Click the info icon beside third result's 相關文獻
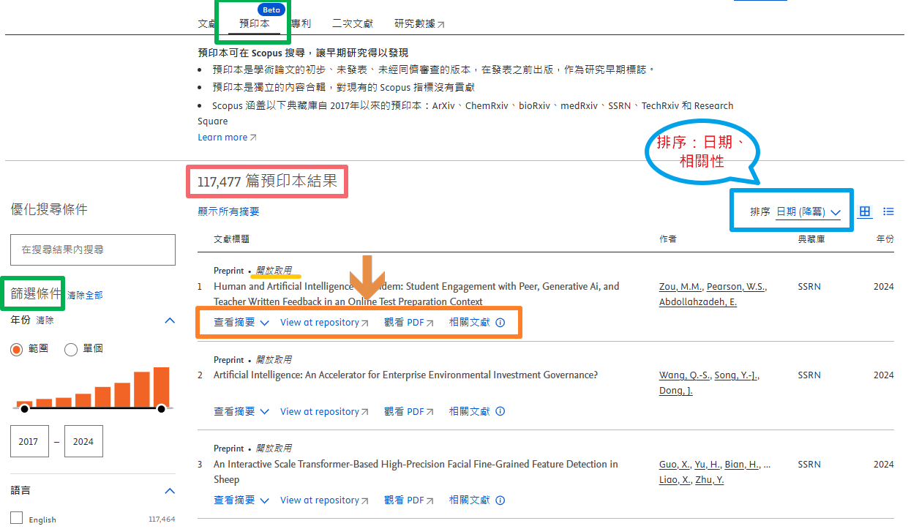 (500, 500)
